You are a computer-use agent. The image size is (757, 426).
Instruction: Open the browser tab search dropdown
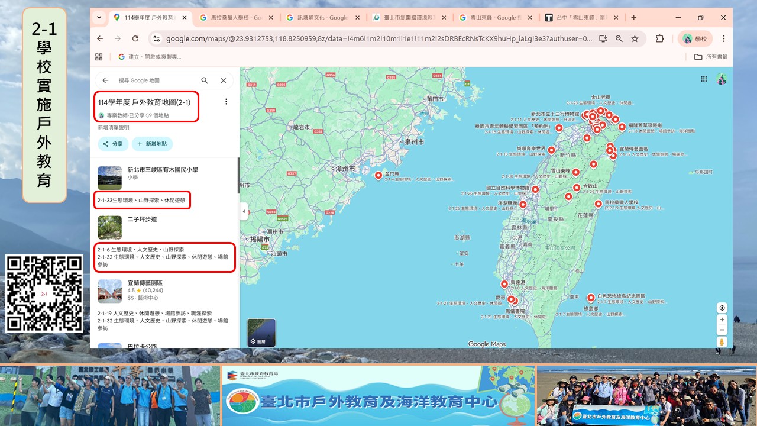99,18
